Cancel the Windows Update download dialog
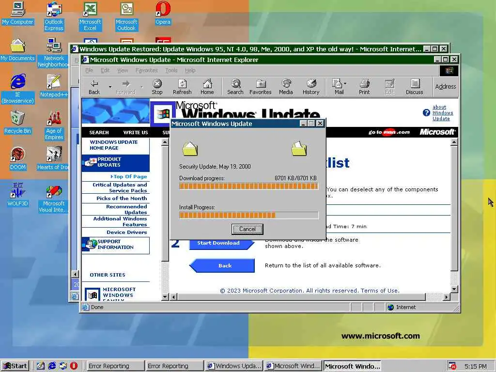 [x=247, y=229]
